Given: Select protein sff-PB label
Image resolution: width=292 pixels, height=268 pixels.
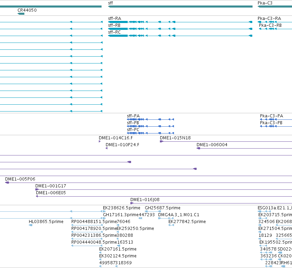Looking at the screenshot, I should (133, 123).
